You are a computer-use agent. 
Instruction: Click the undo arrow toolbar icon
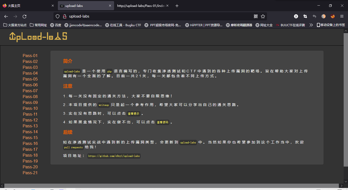pos(314,16)
